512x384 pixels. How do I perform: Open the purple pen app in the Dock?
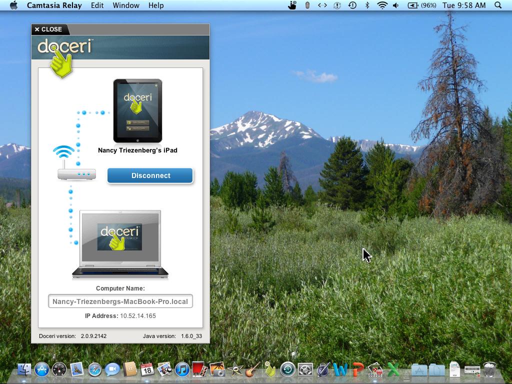(323, 369)
